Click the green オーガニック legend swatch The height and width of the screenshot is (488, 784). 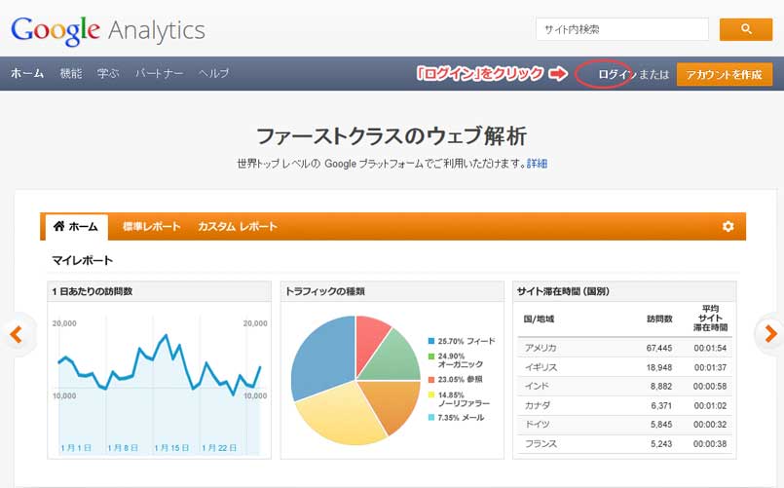431,357
